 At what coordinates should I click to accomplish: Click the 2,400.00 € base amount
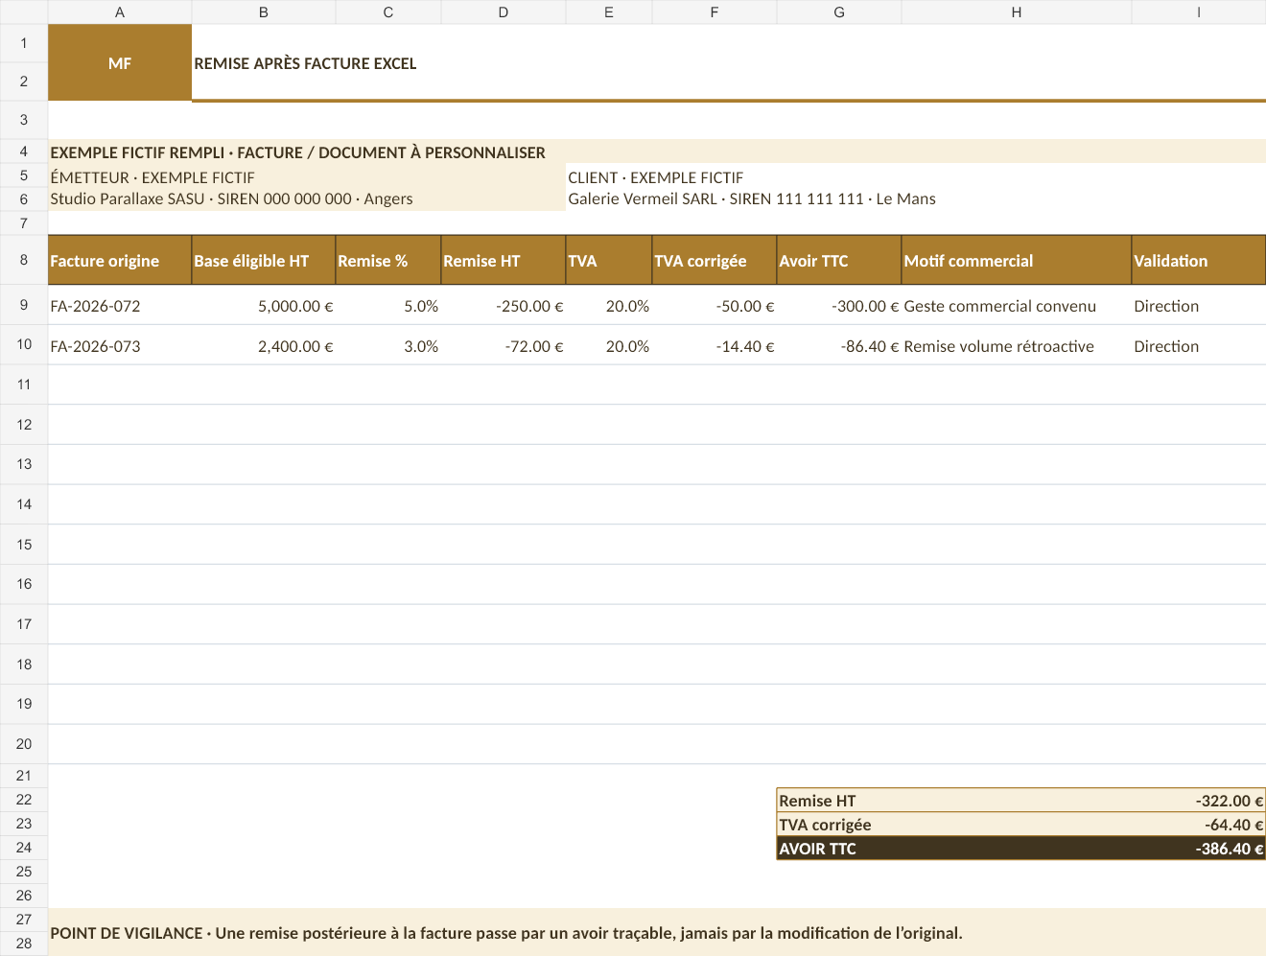coord(264,345)
